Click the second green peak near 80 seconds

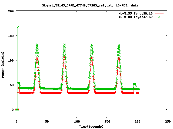[64, 45]
